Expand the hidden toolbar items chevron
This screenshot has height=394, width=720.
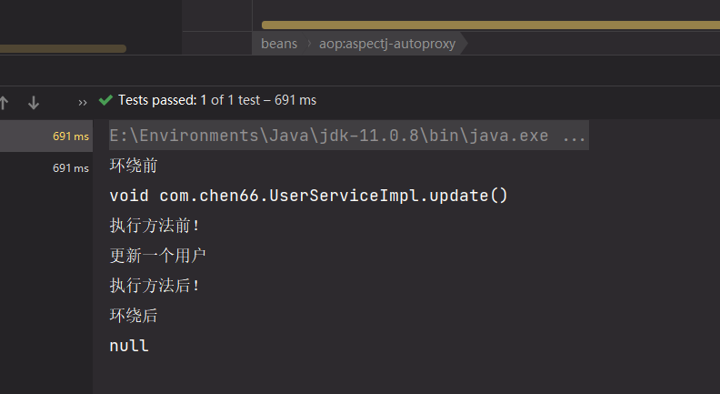pos(83,102)
